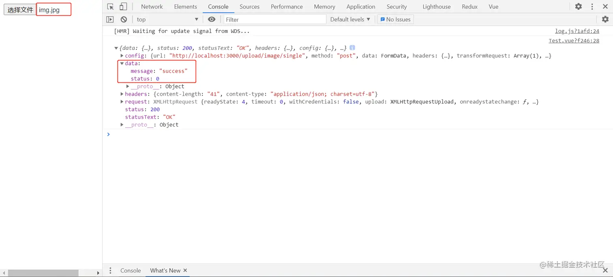Open DevTools settings gear icon
Screen dimensions: 613x277
(x=579, y=6)
